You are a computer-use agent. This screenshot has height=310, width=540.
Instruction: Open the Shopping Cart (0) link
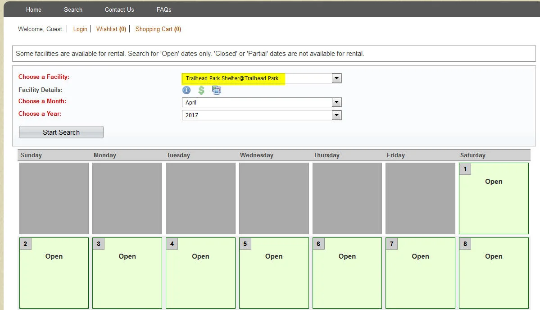[x=159, y=29]
